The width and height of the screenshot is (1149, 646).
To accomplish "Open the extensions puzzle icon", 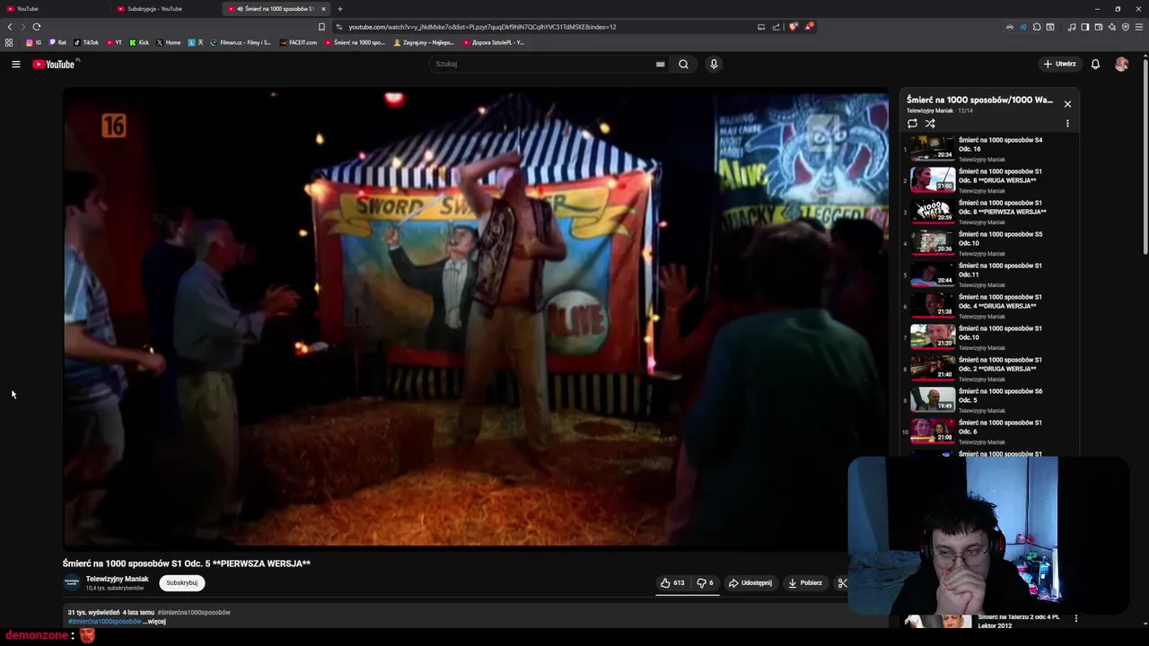I will click(x=1037, y=27).
